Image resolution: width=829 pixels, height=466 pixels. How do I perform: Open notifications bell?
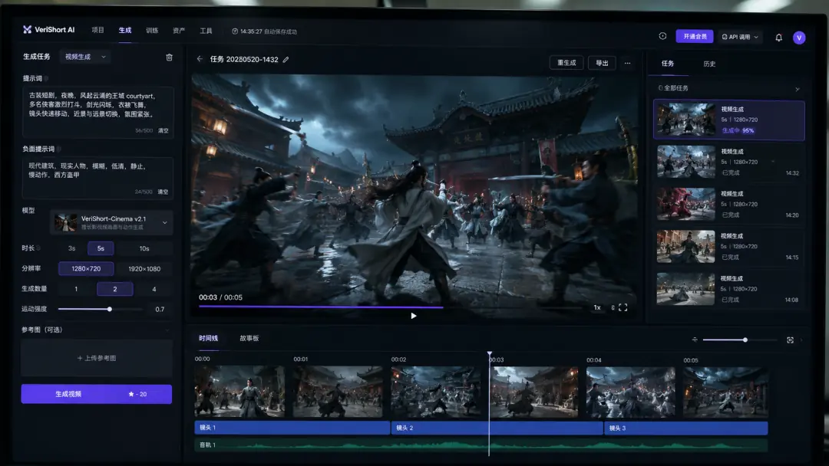(779, 38)
